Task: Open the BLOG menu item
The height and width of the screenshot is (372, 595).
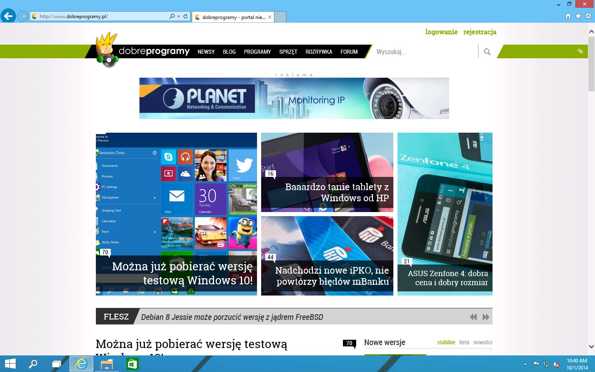Action: click(229, 52)
